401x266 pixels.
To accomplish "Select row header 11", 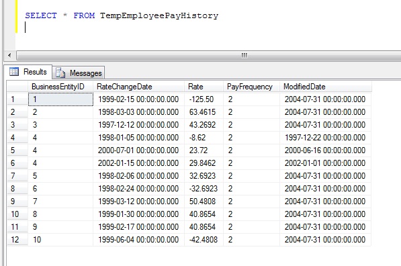I will tap(17, 227).
